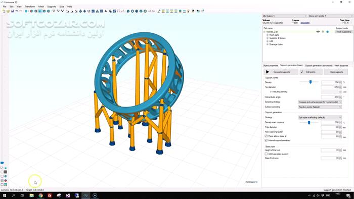Click the rotate circular-arrow toolbar icon
Viewport: 354px width, 199px height.
pyautogui.click(x=88, y=11)
